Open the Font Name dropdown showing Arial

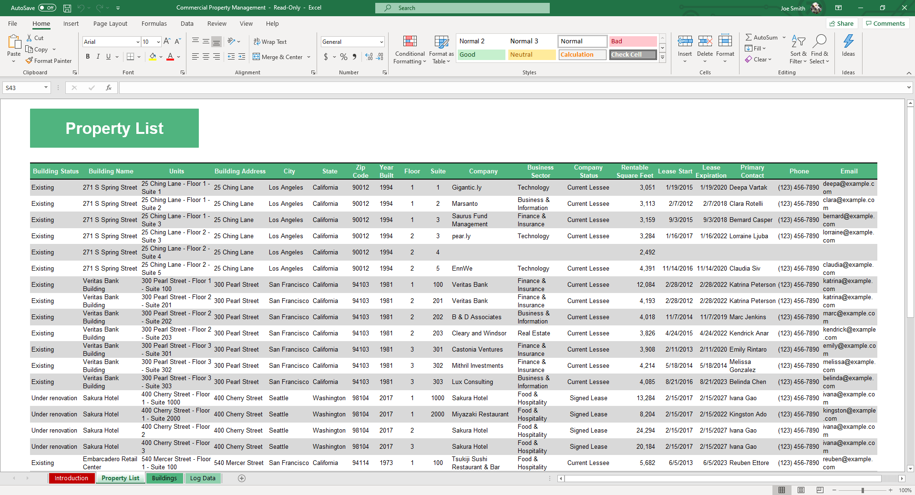point(111,41)
